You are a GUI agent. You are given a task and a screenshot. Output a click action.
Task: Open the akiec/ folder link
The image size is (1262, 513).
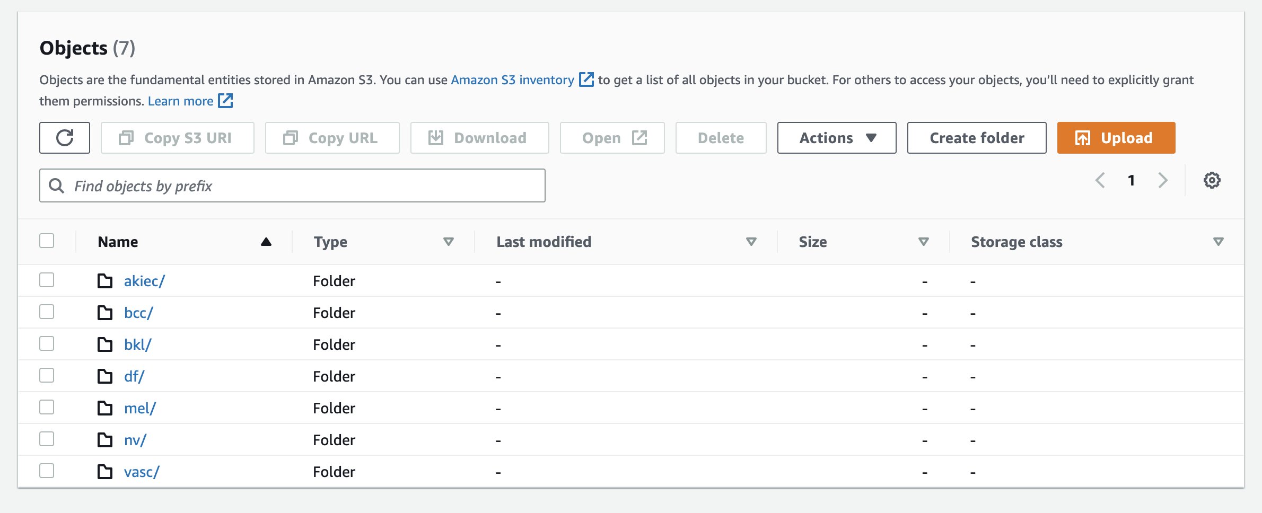[x=144, y=281]
